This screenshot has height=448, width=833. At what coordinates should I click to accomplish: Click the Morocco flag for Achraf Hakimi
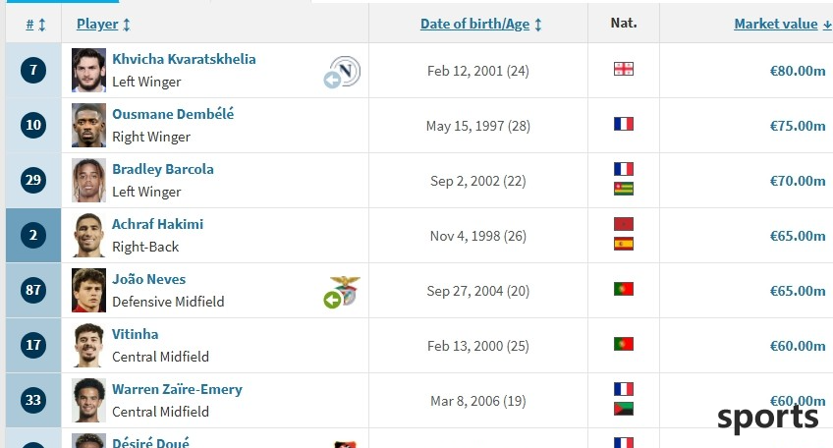point(623,224)
